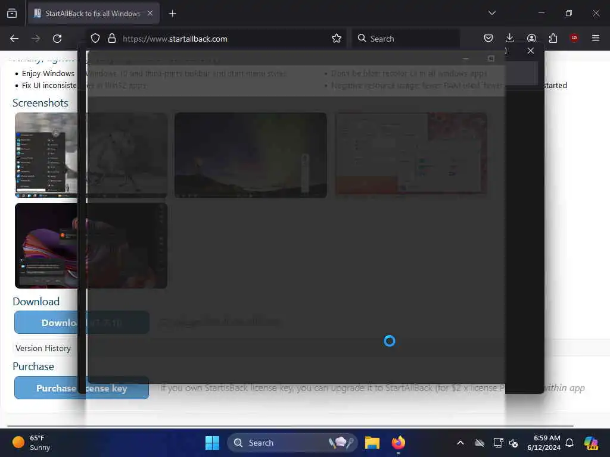Image resolution: width=610 pixels, height=457 pixels.
Task: Click the Enjoy Windows bullet text
Action: click(48, 73)
